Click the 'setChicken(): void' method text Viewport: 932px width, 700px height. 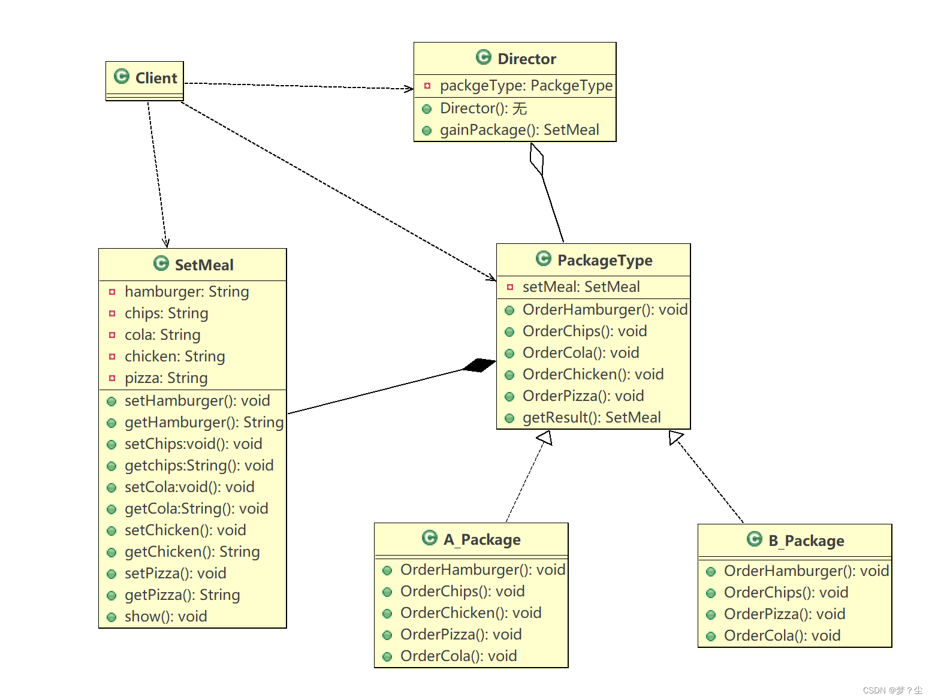[x=185, y=530]
